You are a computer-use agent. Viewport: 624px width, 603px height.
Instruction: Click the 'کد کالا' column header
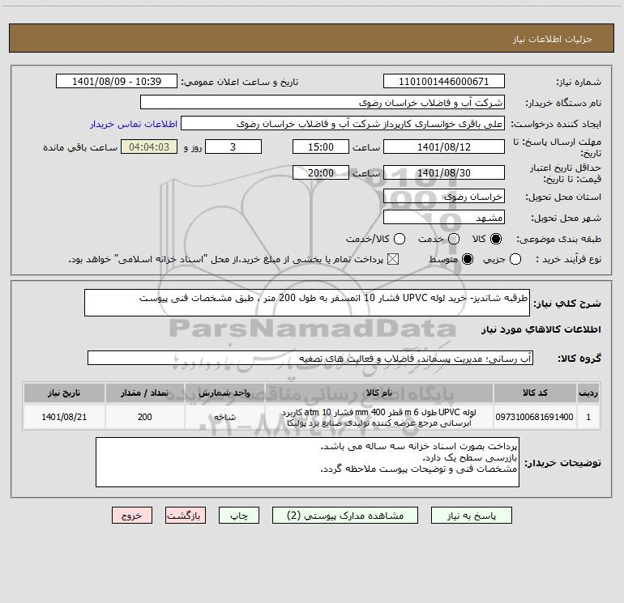click(535, 393)
